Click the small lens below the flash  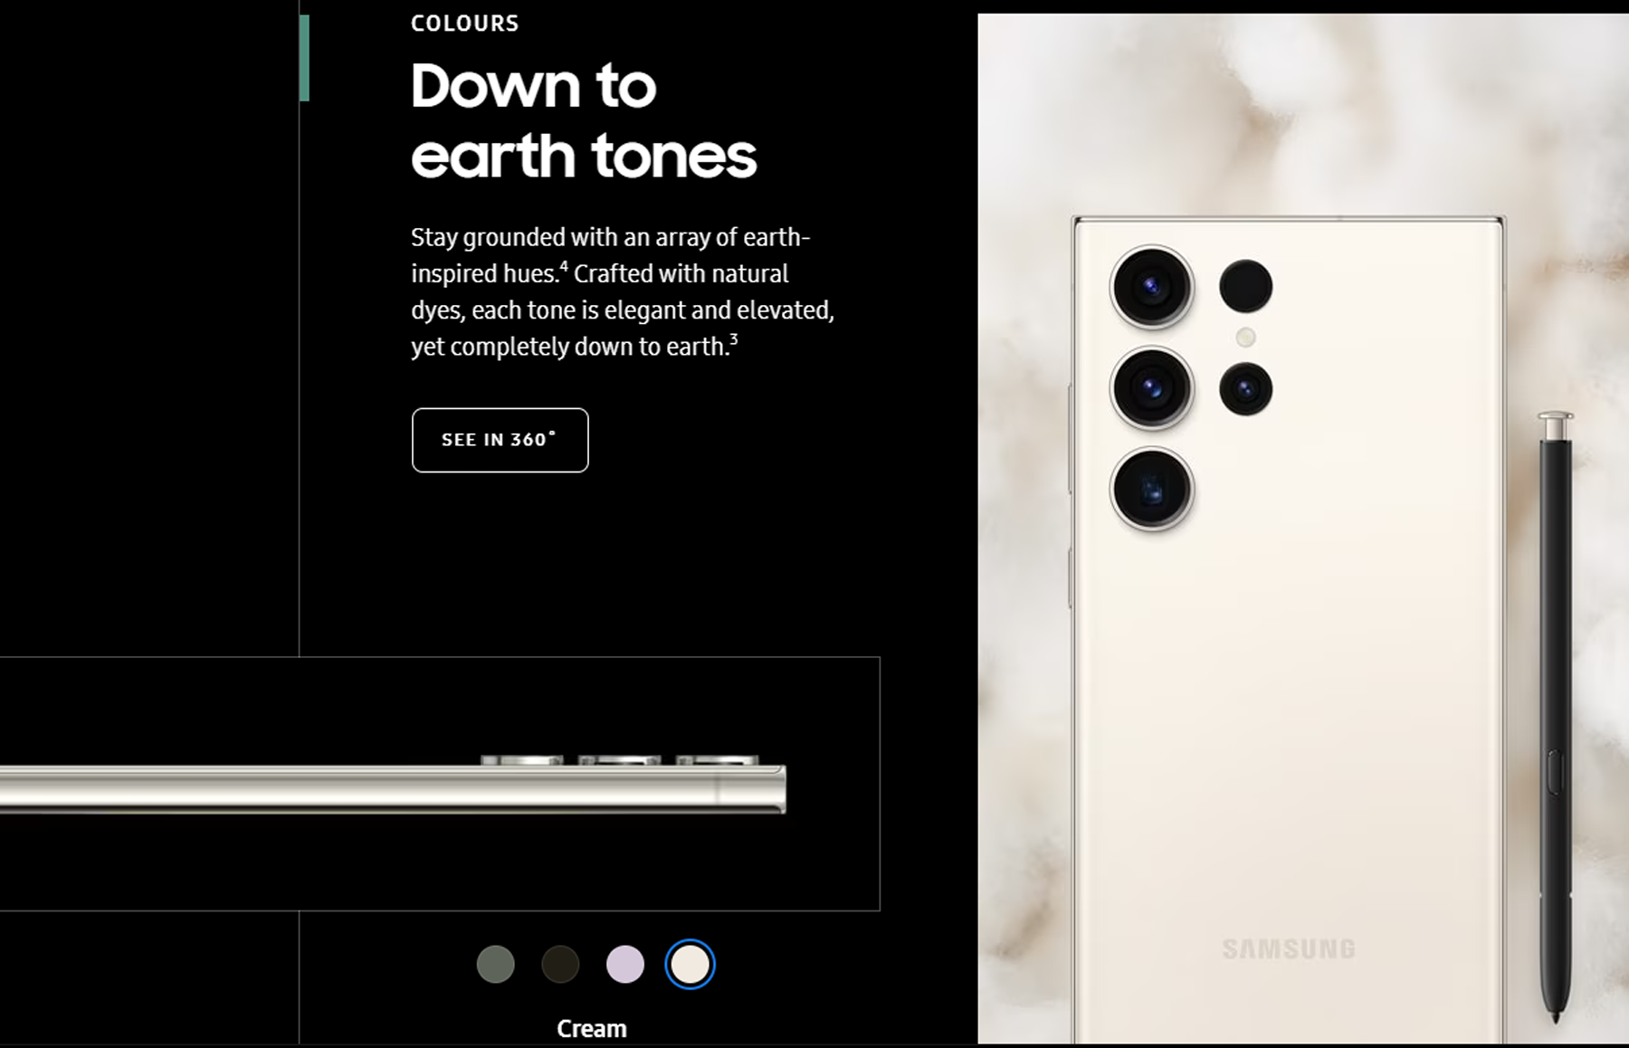coord(1246,389)
